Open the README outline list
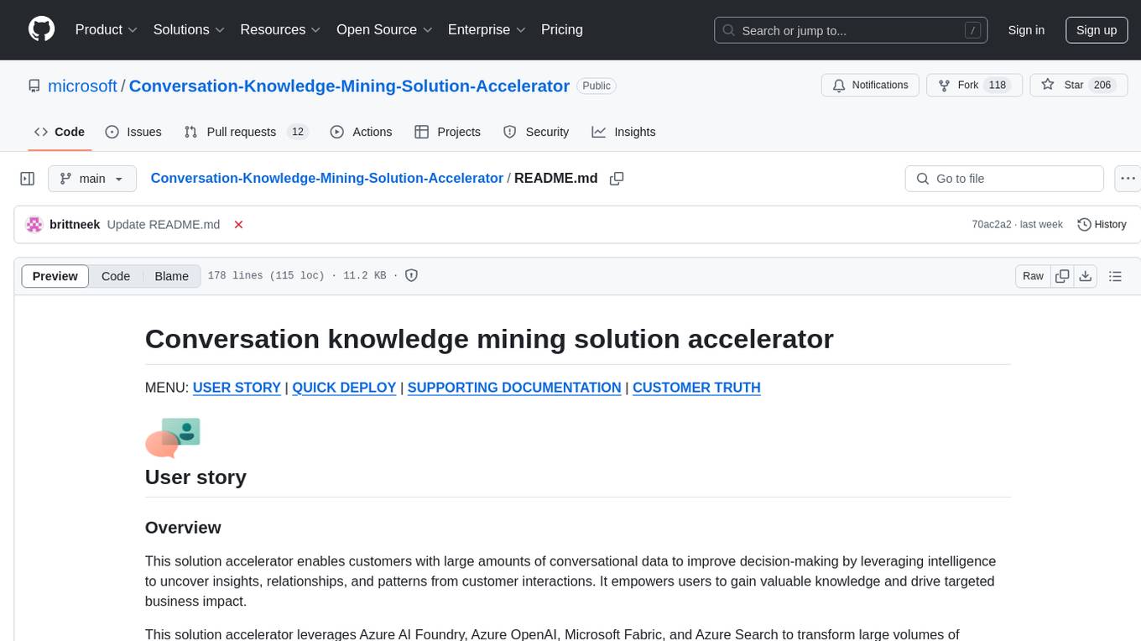Viewport: 1141px width, 641px height. [1115, 276]
